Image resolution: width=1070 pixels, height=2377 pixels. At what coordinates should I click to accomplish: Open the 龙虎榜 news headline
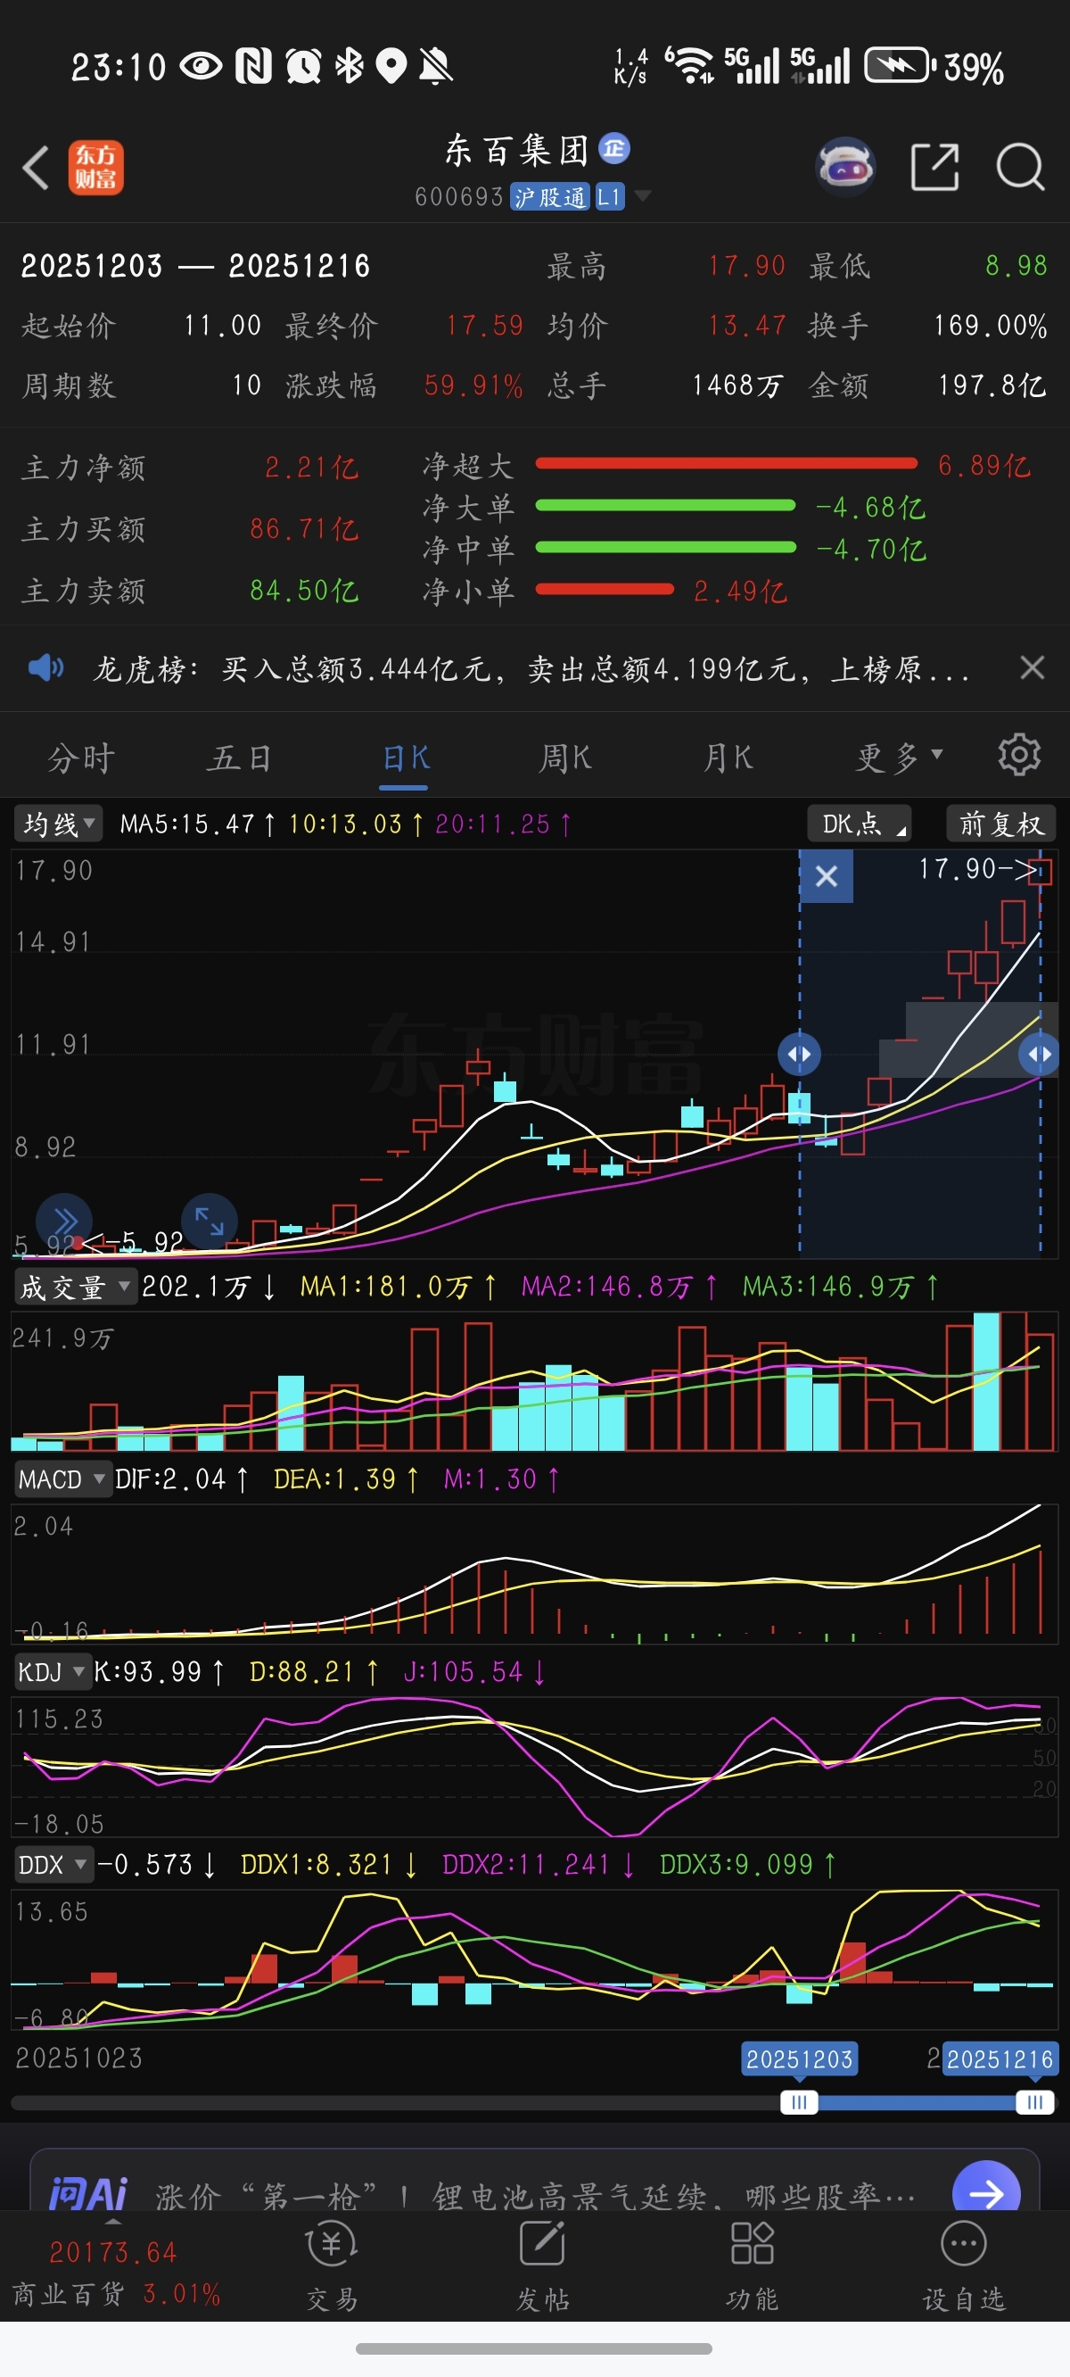[531, 668]
